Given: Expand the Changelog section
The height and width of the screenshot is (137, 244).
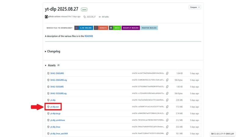Looking at the screenshot, I should (x=52, y=51).
